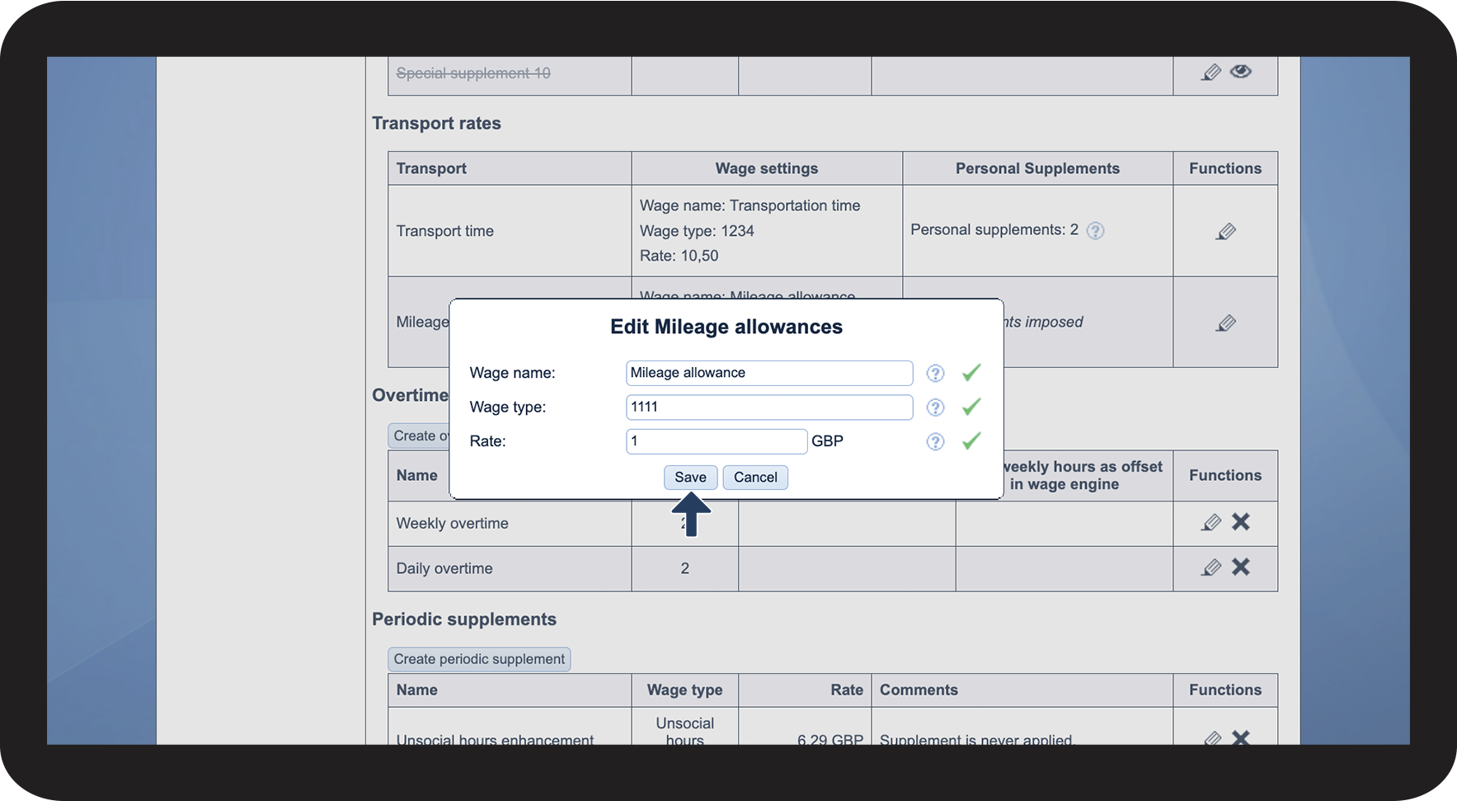Click the green checkmark beside Rate
Image resolution: width=1457 pixels, height=801 pixels.
click(x=971, y=441)
